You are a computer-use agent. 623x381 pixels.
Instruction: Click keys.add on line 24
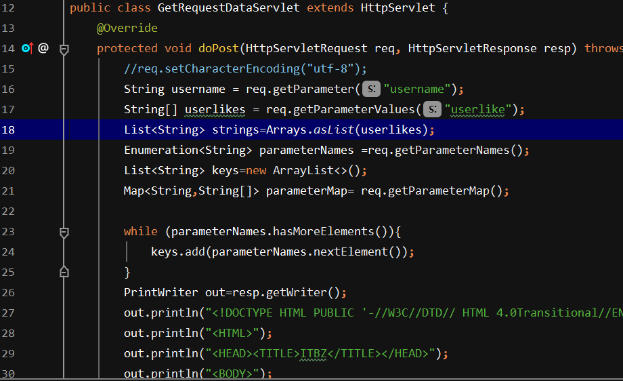(x=177, y=252)
